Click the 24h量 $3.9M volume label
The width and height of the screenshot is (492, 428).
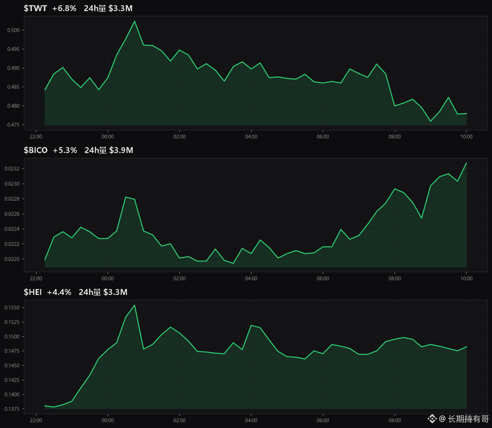point(109,150)
